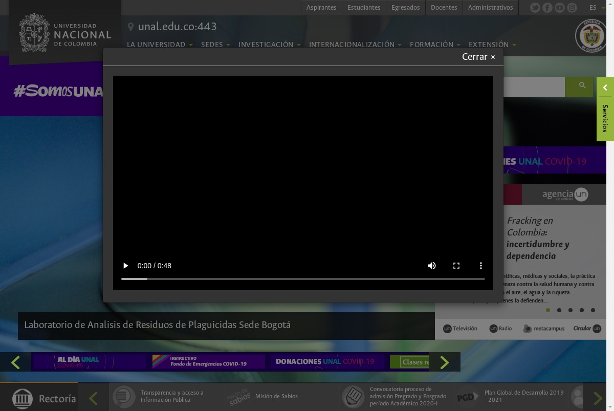
Task: Open the Circular UN link
Action: tap(587, 329)
